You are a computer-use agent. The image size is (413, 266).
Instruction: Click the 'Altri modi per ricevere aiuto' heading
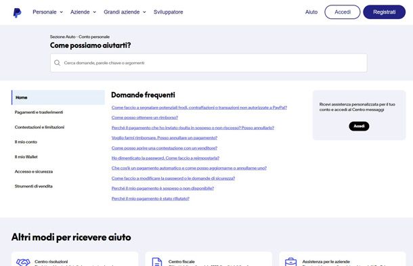pos(71,237)
